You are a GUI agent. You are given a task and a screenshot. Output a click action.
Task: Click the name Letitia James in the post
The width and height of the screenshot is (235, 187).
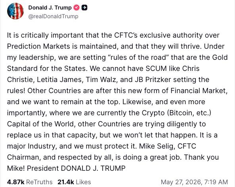click(x=60, y=80)
